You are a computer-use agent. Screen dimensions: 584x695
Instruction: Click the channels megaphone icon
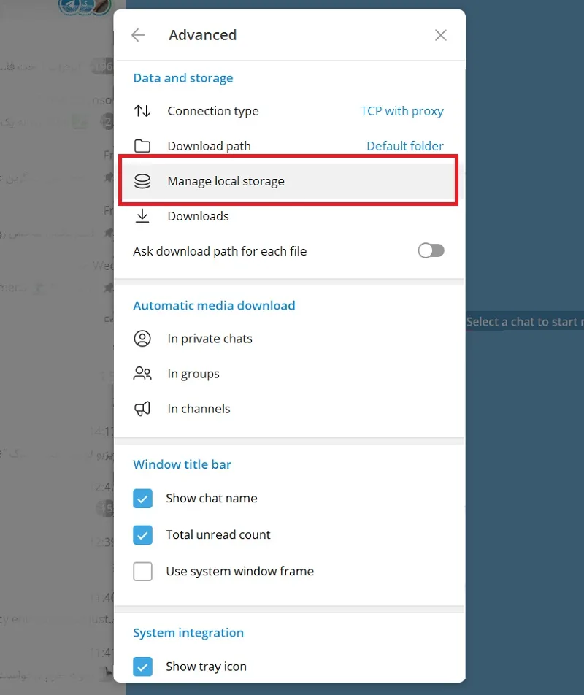click(142, 409)
